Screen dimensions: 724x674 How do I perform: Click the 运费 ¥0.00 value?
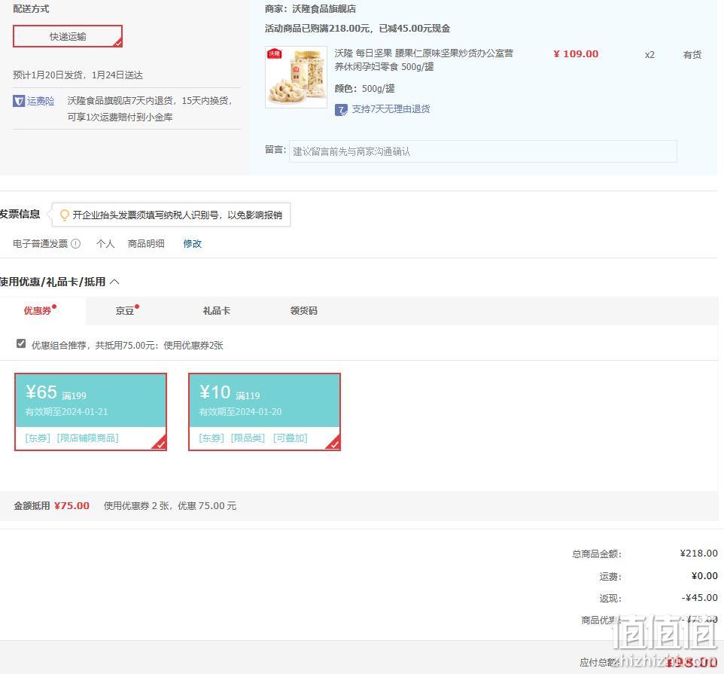coord(704,576)
